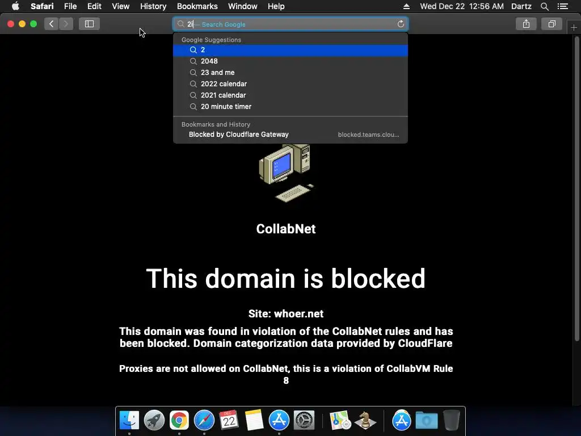Open the Downloads folder in dock
The width and height of the screenshot is (581, 436).
click(x=427, y=420)
